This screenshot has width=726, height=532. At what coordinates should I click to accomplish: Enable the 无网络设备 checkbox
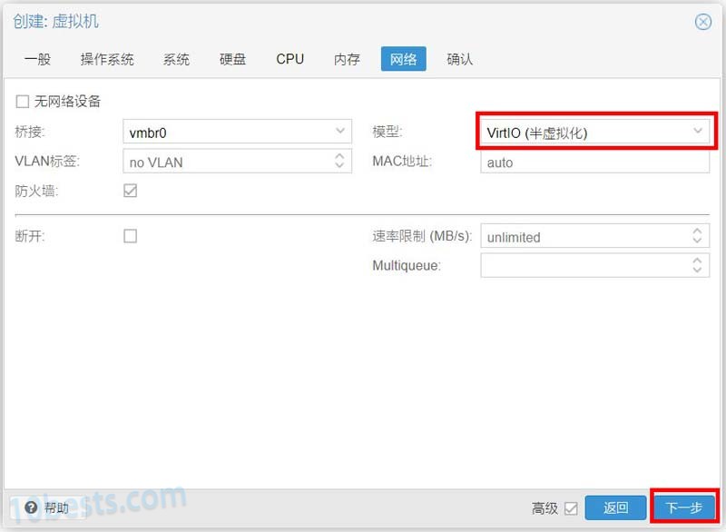click(x=22, y=102)
